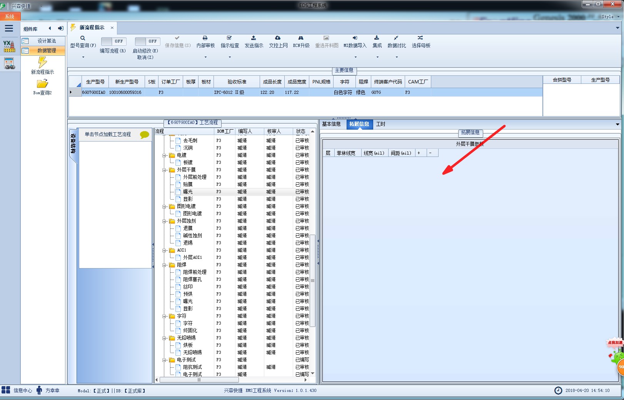Image resolution: width=624 pixels, height=400 pixels.
Task: Click the 数据对比 compare icon
Action: coord(396,38)
